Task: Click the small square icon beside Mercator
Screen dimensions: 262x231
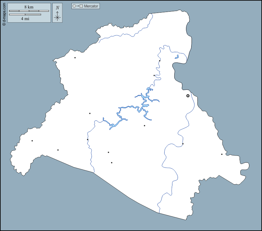Action: tap(81, 6)
